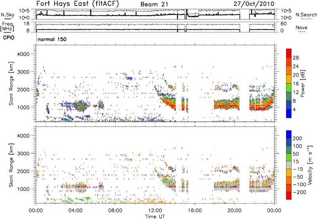Click the 'Velocity [m s-1]' colorbar title
The height and width of the screenshot is (219, 317).
[x=310, y=165]
